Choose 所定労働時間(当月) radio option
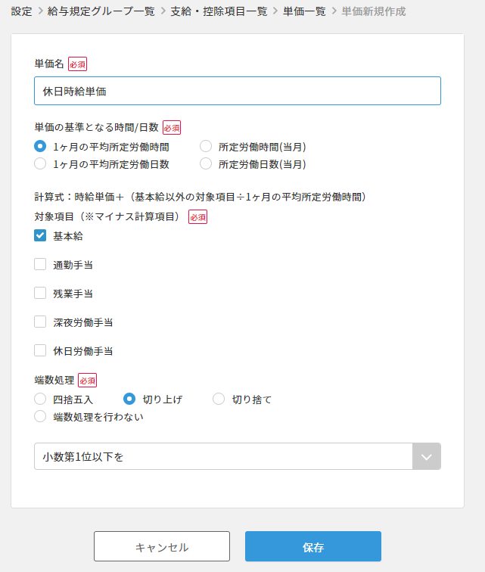The height and width of the screenshot is (572, 485). (206, 147)
